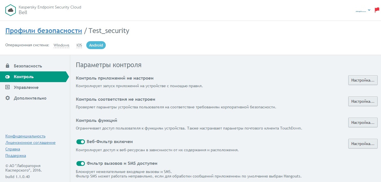Select the iOS operating system tab
The height and width of the screenshot is (182, 381).
pos(79,45)
